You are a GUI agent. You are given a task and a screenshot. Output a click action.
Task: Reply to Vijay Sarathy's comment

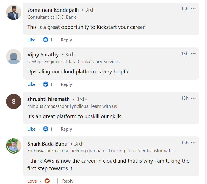point(66,84)
